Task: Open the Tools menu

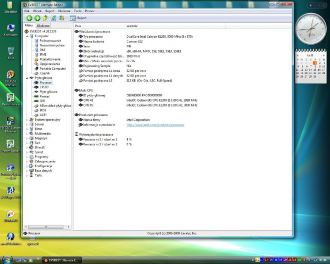Action: click(x=78, y=11)
